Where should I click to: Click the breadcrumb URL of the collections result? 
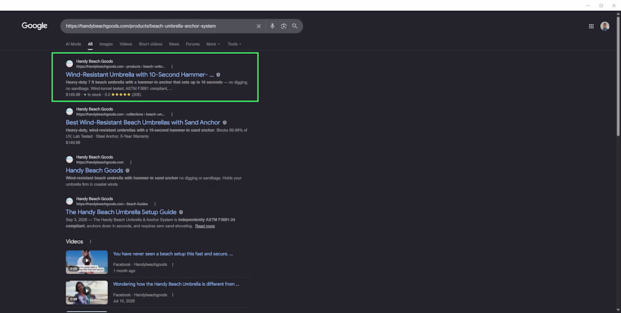coord(120,114)
